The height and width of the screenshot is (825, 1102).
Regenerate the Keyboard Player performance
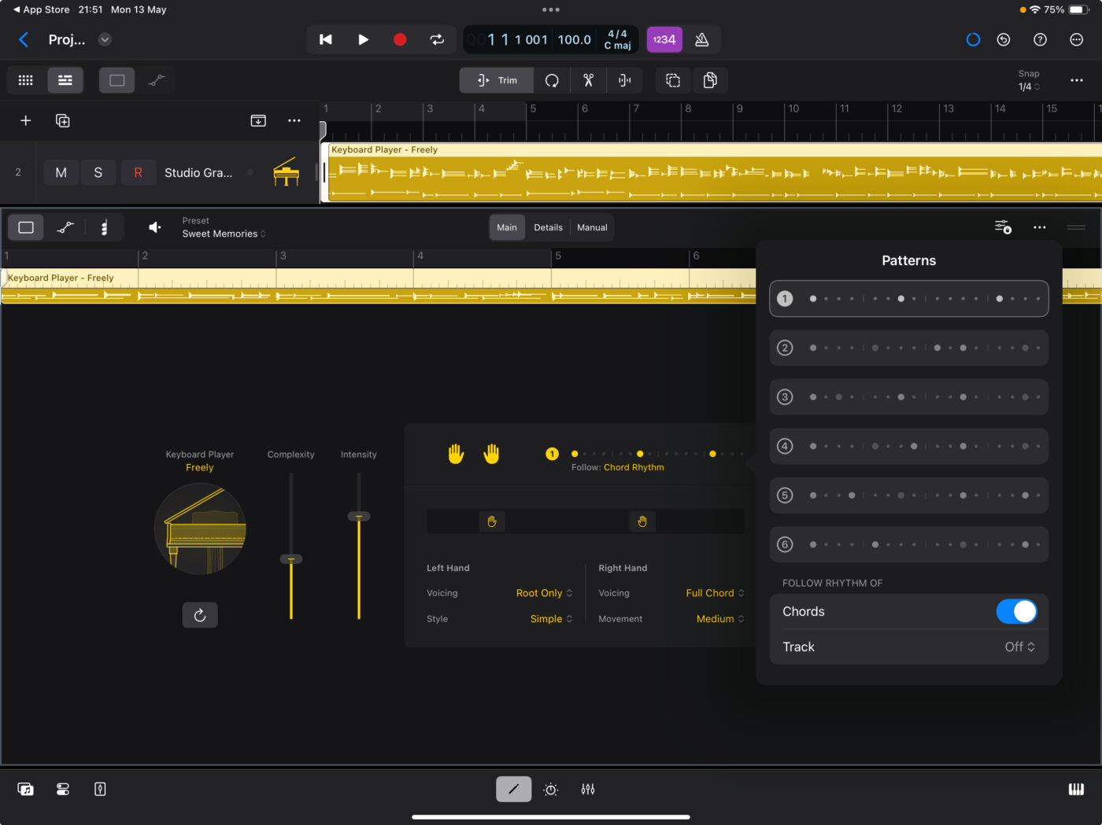click(x=200, y=615)
